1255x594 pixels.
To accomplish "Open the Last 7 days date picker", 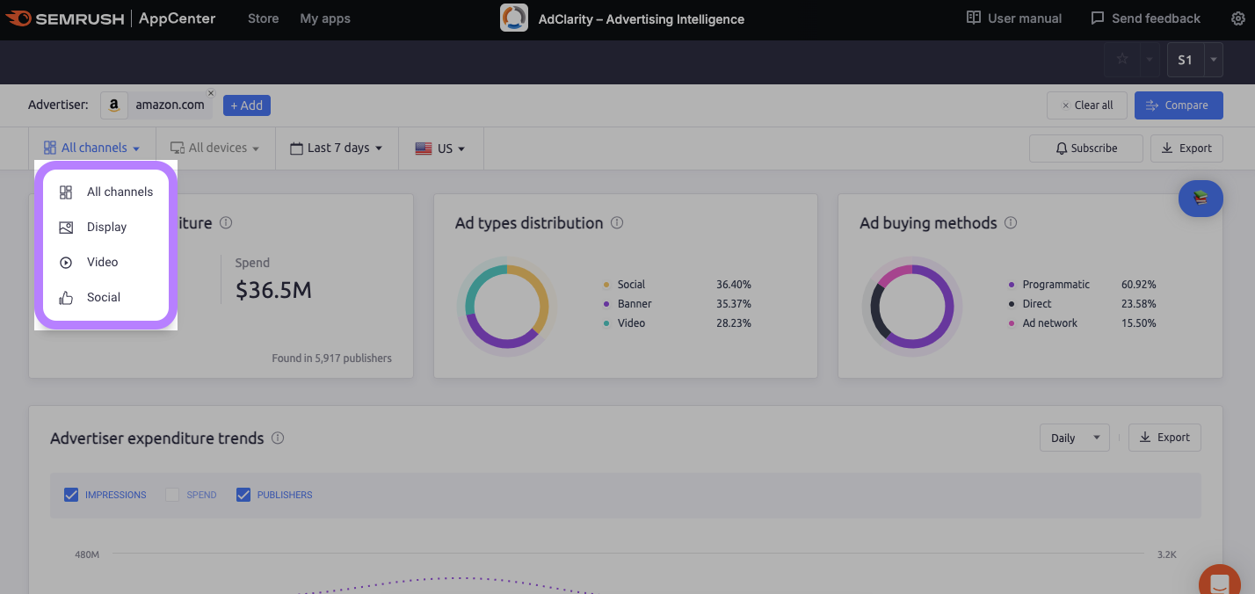I will tap(337, 148).
